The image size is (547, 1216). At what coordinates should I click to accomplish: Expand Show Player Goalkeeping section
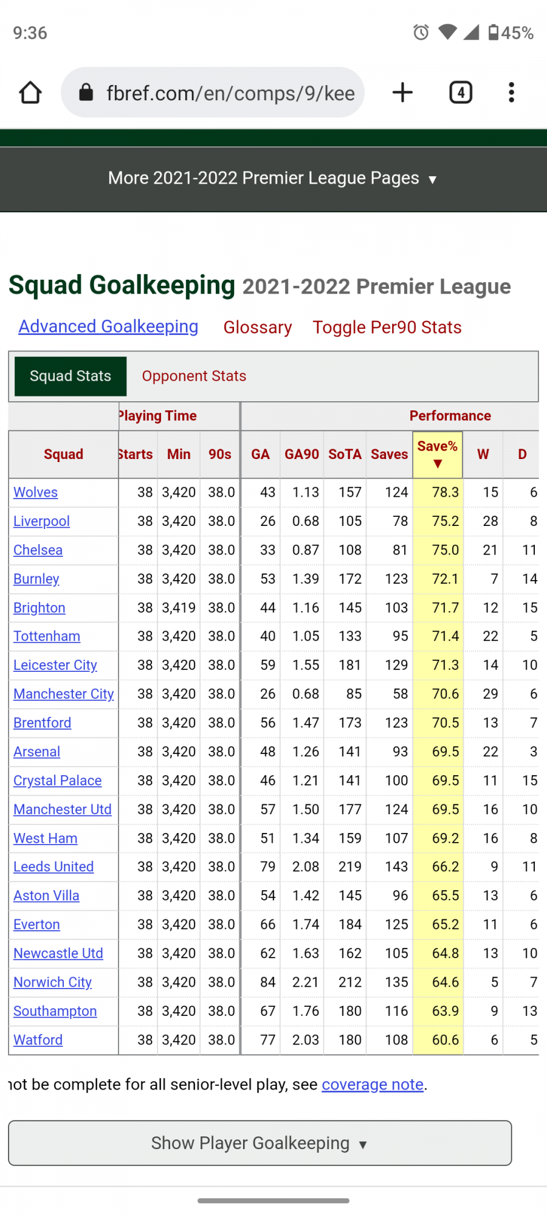pyautogui.click(x=260, y=1143)
